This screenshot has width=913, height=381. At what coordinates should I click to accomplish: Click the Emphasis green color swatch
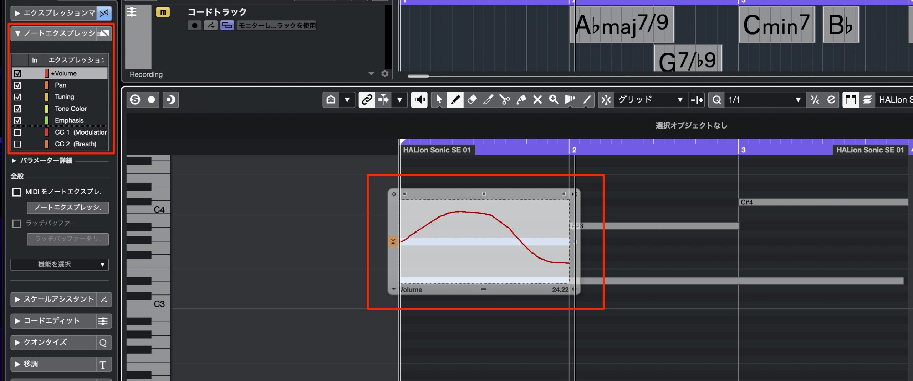46,120
